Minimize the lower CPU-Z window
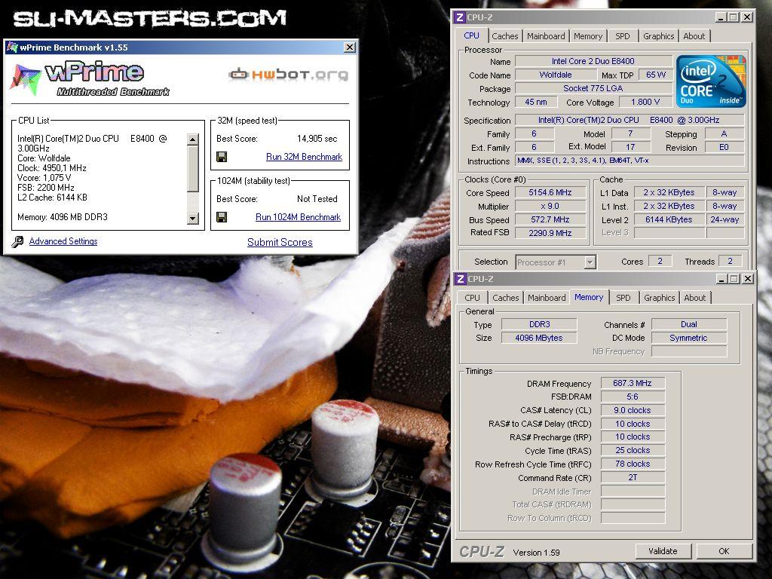This screenshot has height=579, width=772. tap(722, 279)
